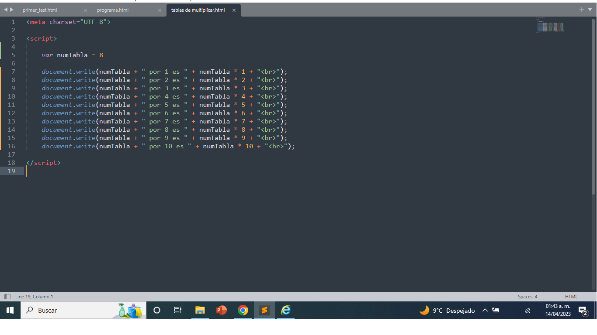Click line number 19 in gutter
This screenshot has height=335, width=597.
coord(11,171)
